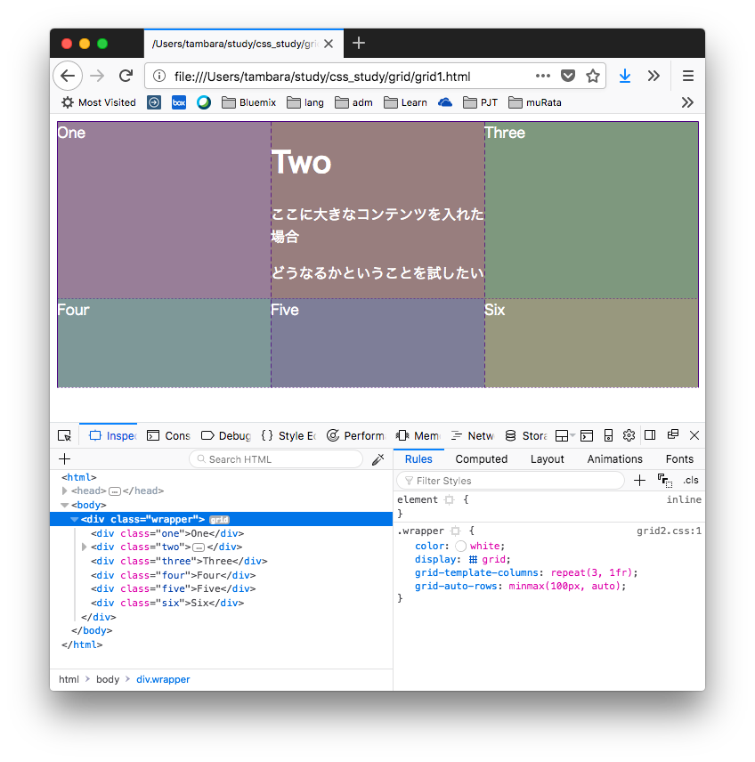
Task: Close the grid1.html browser tab
Action: 329,44
